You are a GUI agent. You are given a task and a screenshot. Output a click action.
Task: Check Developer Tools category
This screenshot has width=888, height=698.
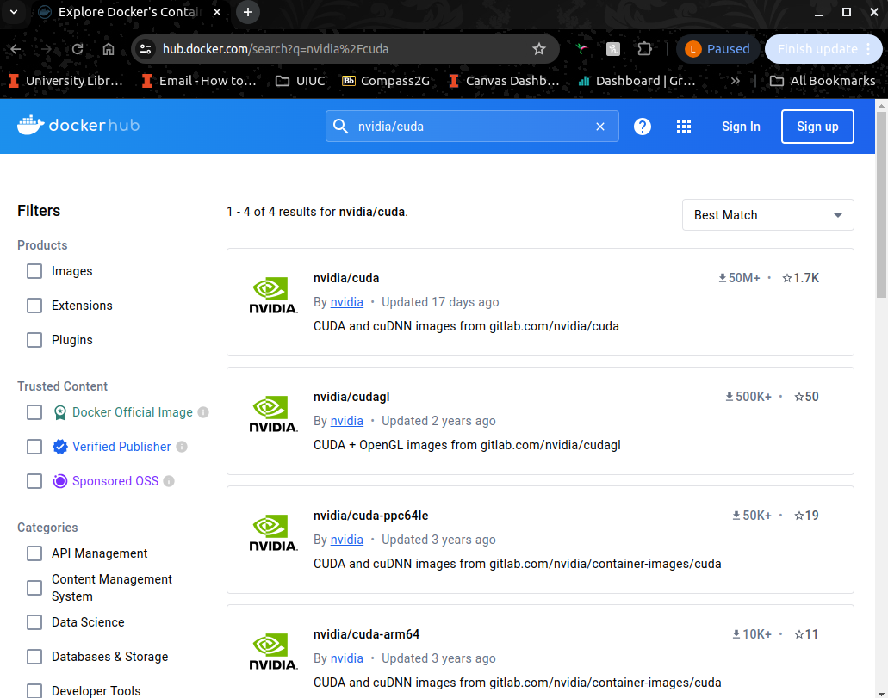[x=34, y=690]
